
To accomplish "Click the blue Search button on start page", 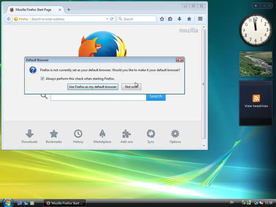I will (x=156, y=97).
